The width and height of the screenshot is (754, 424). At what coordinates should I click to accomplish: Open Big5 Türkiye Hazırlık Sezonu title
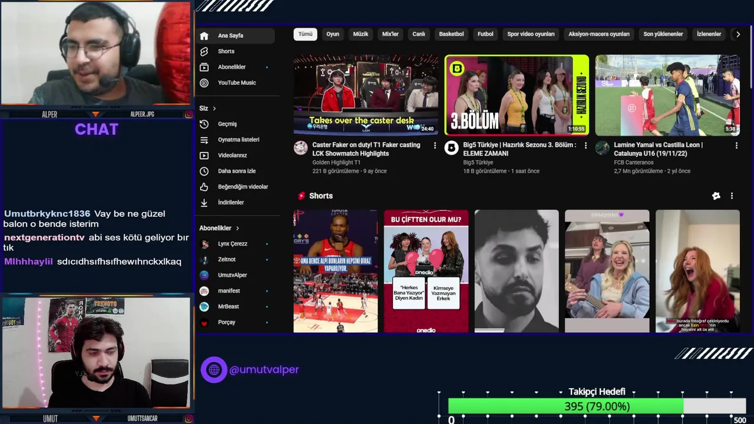click(520, 149)
